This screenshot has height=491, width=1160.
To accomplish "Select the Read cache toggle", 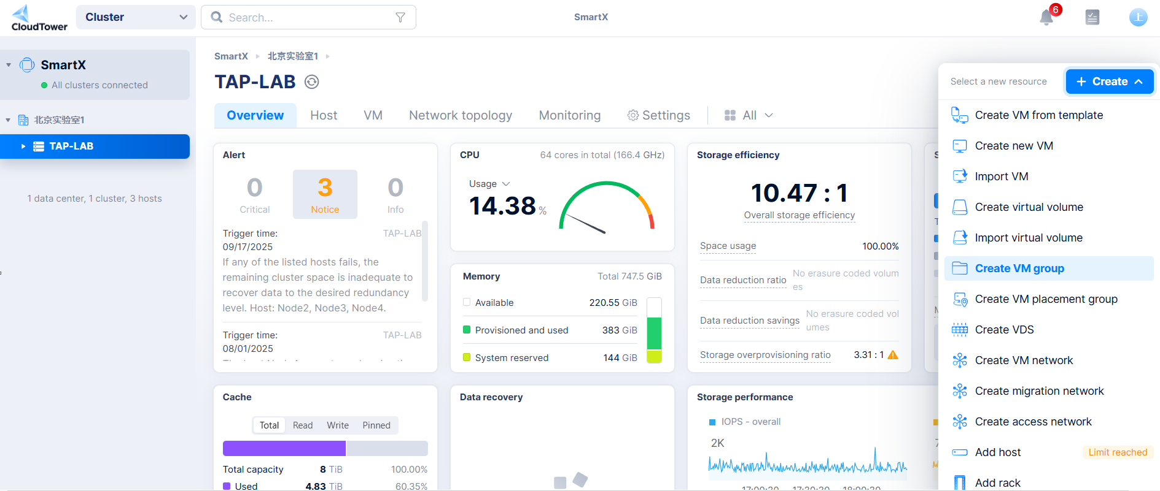I will click(x=302, y=425).
